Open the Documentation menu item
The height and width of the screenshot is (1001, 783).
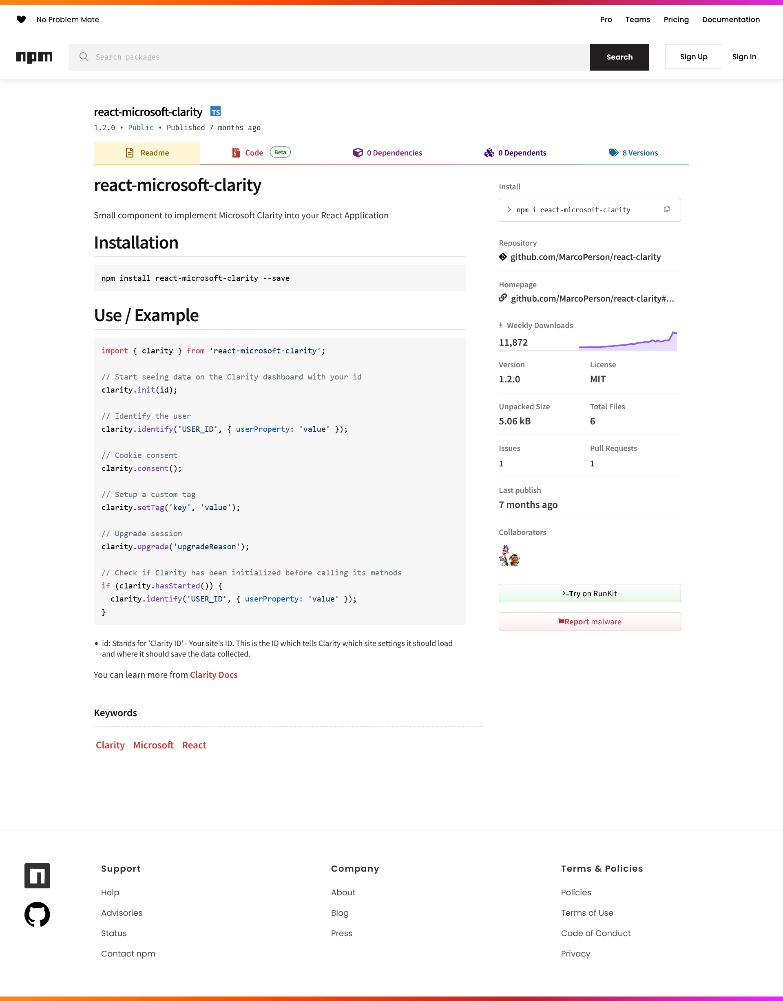coord(731,19)
